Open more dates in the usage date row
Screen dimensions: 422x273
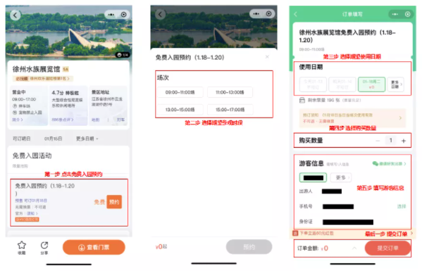(x=396, y=84)
